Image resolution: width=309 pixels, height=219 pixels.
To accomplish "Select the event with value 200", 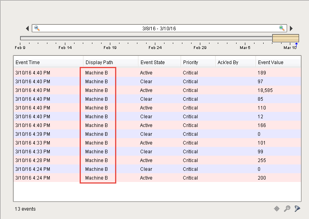I will 157,178.
